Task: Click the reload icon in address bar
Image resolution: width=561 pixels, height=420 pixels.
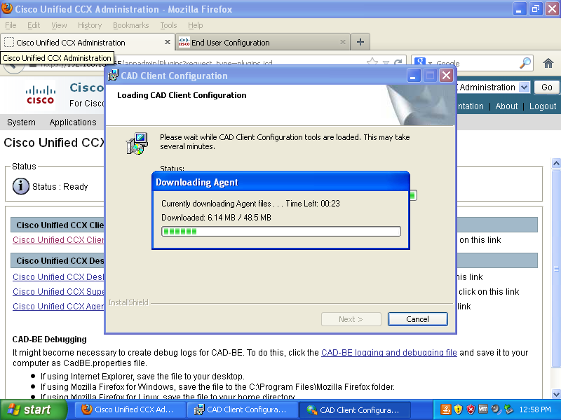Action: tap(398, 63)
